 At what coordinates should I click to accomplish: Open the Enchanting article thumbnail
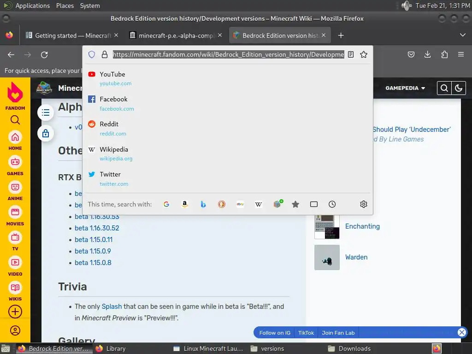pos(327,226)
